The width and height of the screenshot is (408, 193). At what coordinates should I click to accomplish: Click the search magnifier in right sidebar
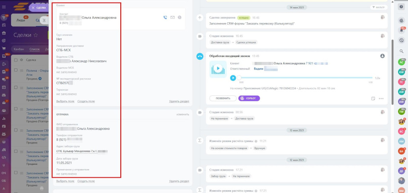(x=401, y=51)
